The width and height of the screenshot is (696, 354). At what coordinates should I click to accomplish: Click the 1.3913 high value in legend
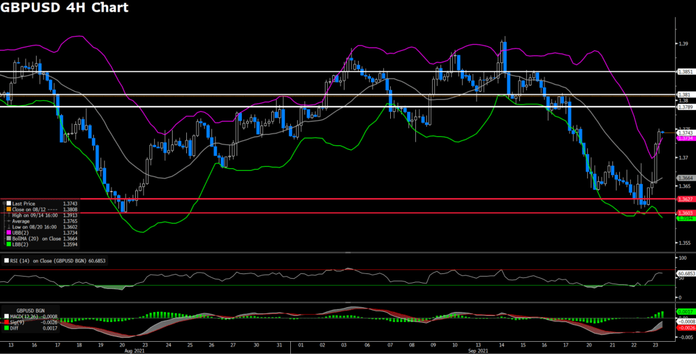70,216
